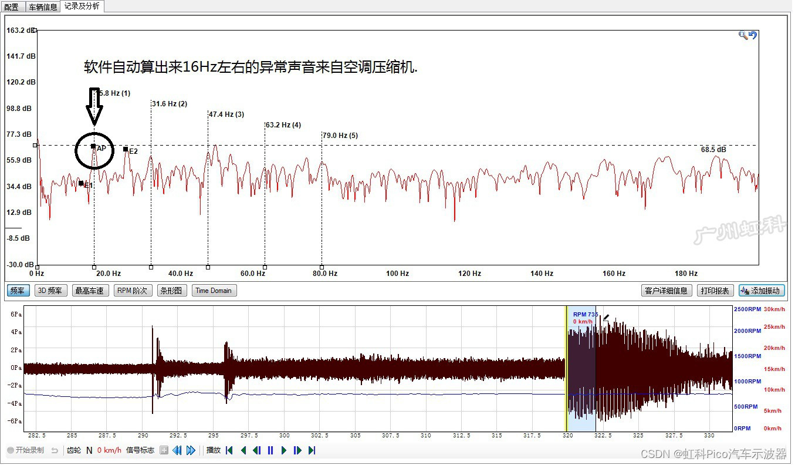Grab the 47.4 Hz harmonic cursor handle

pyautogui.click(x=208, y=267)
